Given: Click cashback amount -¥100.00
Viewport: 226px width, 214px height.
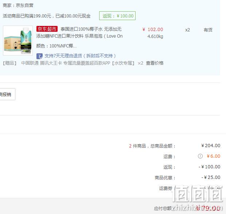Looking at the screenshot, I should 210,167.
